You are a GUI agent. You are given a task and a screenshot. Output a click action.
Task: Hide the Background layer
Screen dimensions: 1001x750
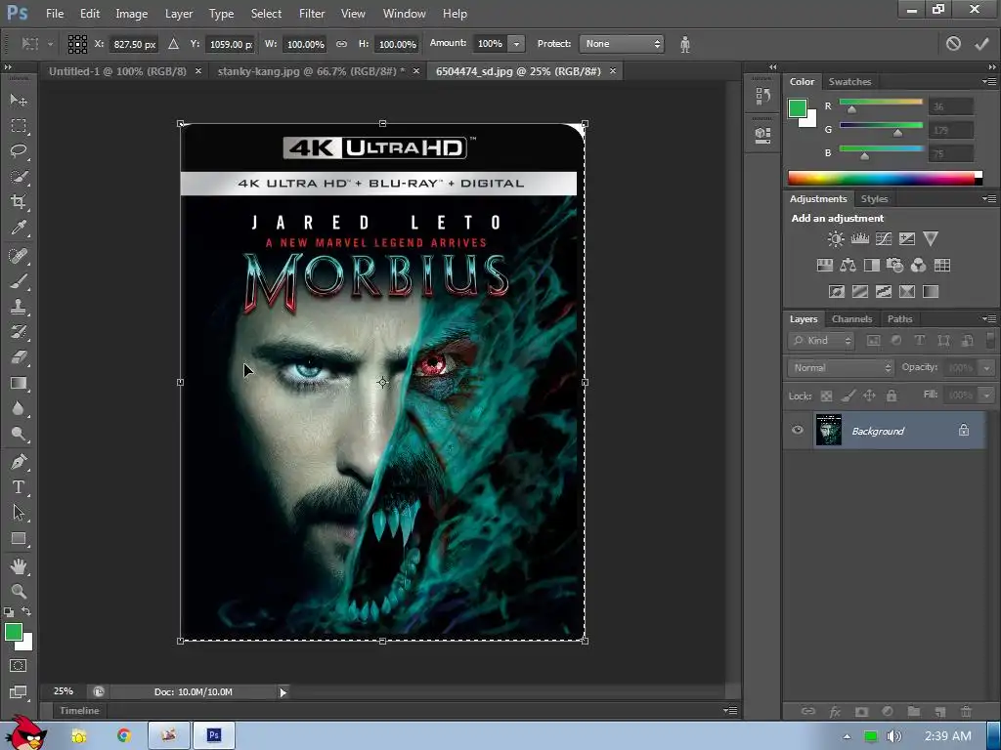[x=798, y=430]
